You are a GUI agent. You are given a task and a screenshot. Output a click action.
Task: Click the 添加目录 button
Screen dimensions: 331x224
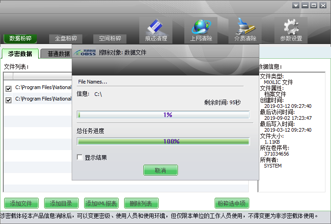coord(61,203)
